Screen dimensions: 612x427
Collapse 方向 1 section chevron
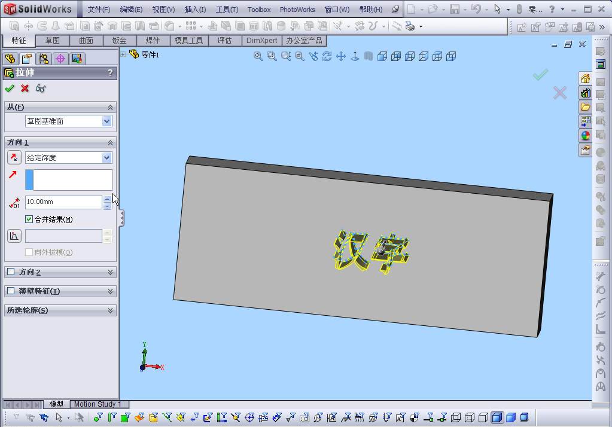tap(111, 143)
